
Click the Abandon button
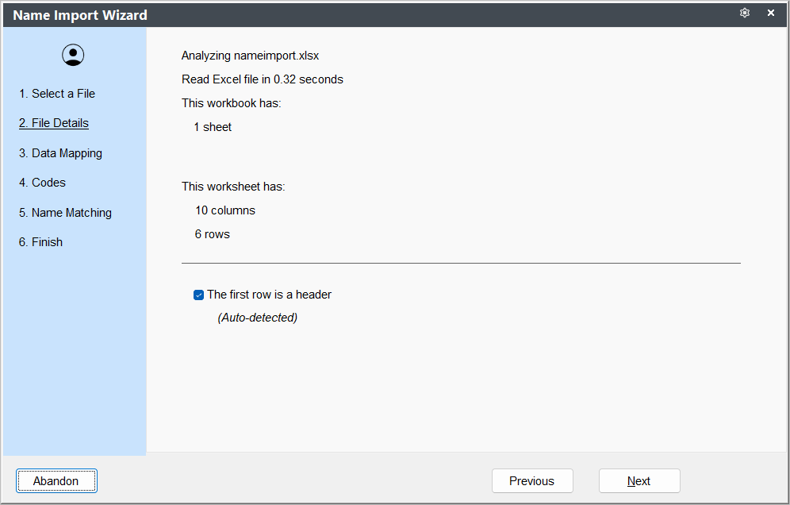point(56,481)
